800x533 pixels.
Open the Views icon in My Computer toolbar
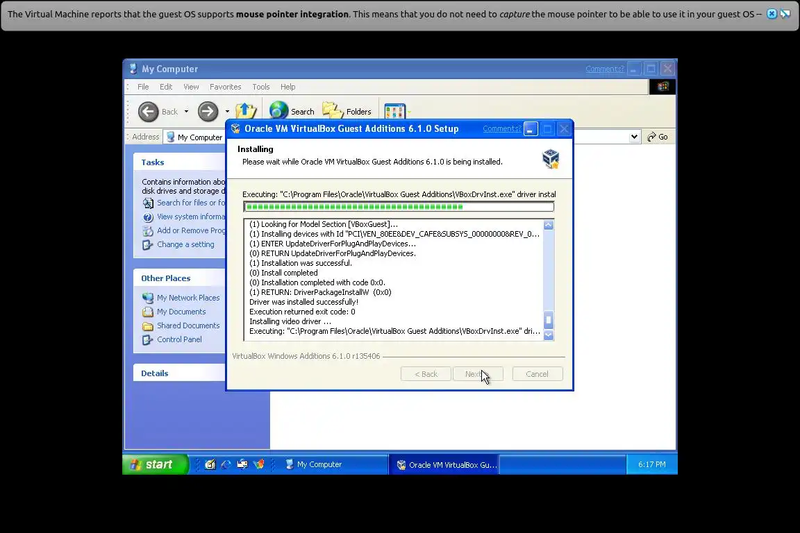(394, 111)
